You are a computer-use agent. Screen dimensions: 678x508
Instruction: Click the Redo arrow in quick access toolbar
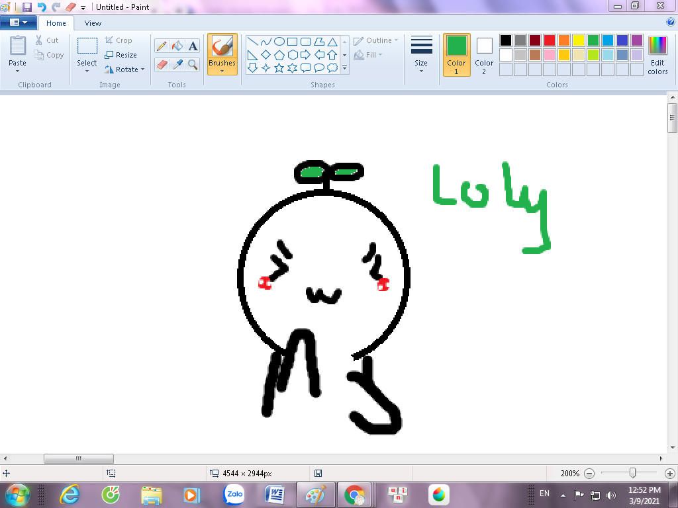pyautogui.click(x=56, y=7)
